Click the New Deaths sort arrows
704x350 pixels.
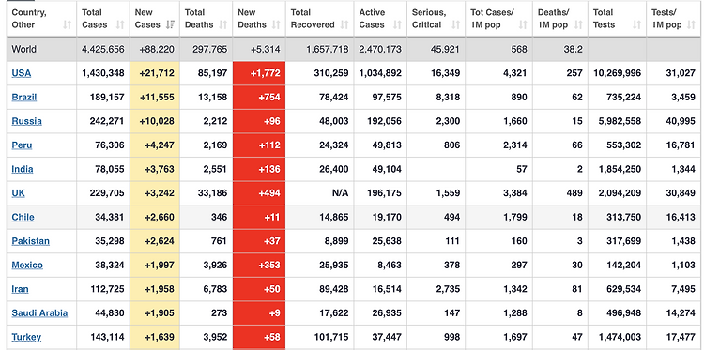pos(276,24)
